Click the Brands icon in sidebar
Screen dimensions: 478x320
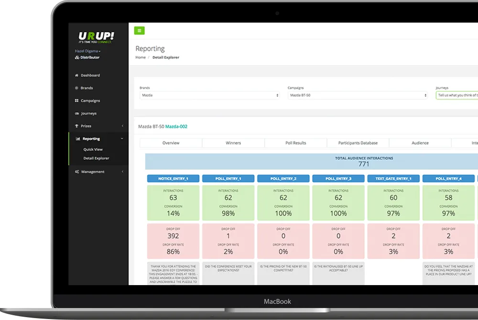[76, 88]
